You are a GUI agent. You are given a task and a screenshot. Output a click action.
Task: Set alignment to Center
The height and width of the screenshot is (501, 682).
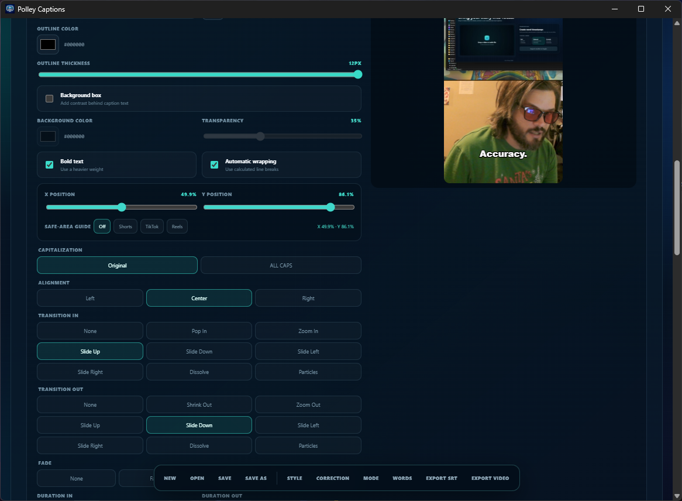tap(199, 298)
